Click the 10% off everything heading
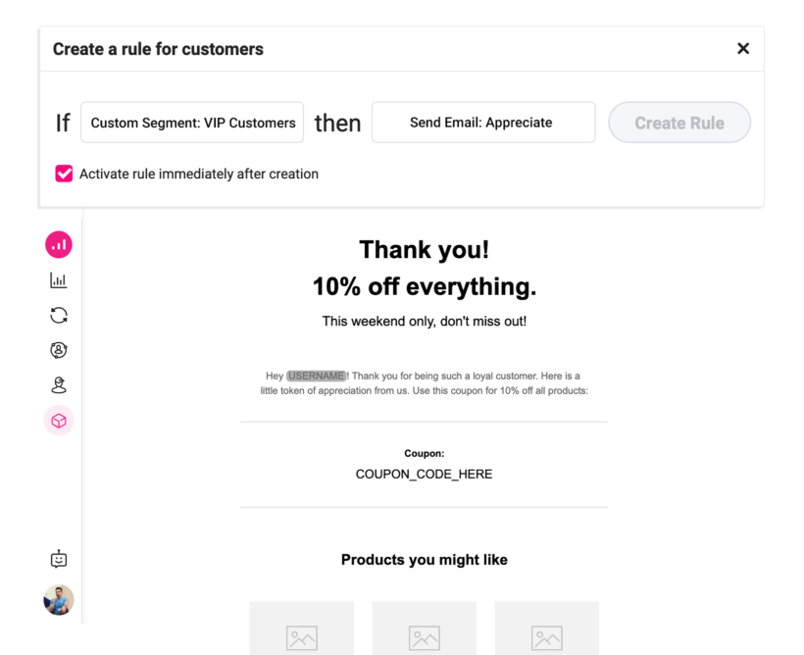The image size is (804, 655). coord(424,287)
